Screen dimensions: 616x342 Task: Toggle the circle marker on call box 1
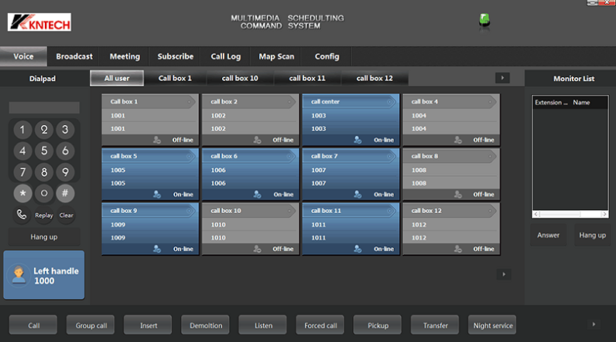click(x=190, y=101)
